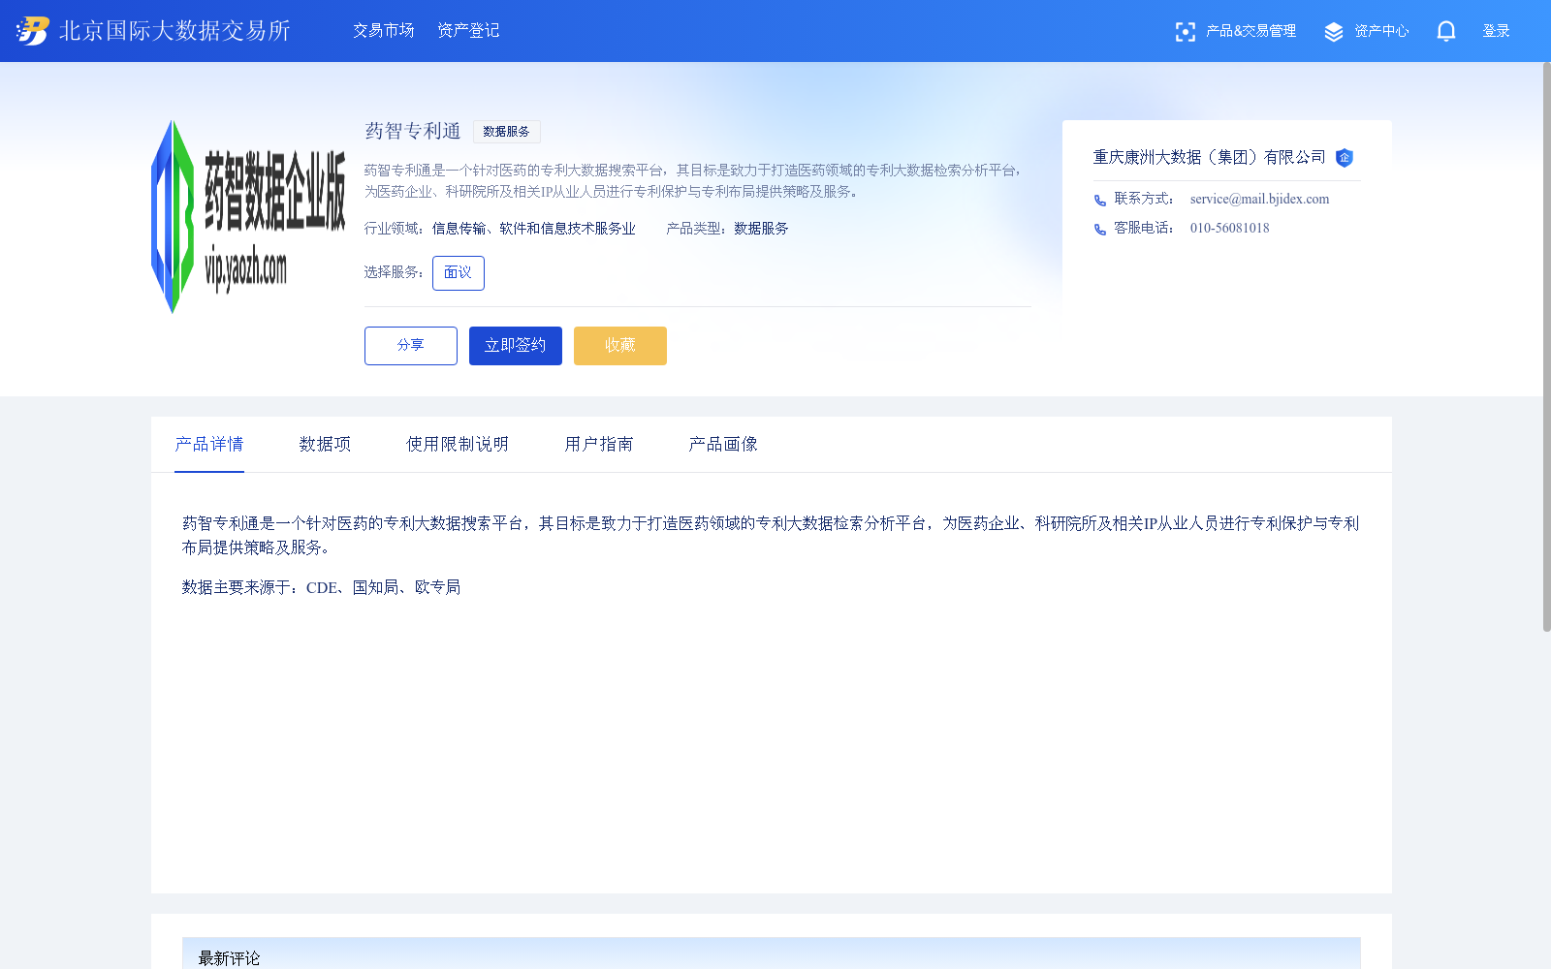Click the phone number 010-56081018
The image size is (1551, 969).
tap(1229, 228)
